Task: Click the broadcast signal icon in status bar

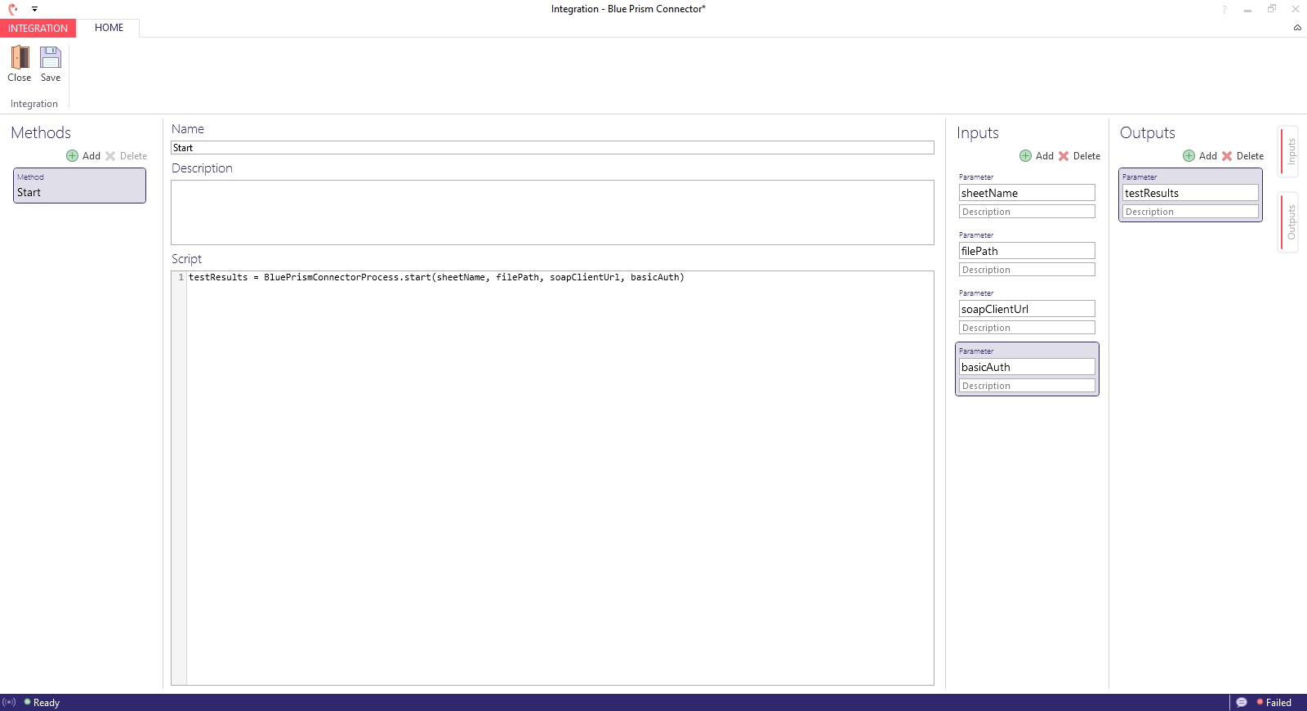Action: 9,702
